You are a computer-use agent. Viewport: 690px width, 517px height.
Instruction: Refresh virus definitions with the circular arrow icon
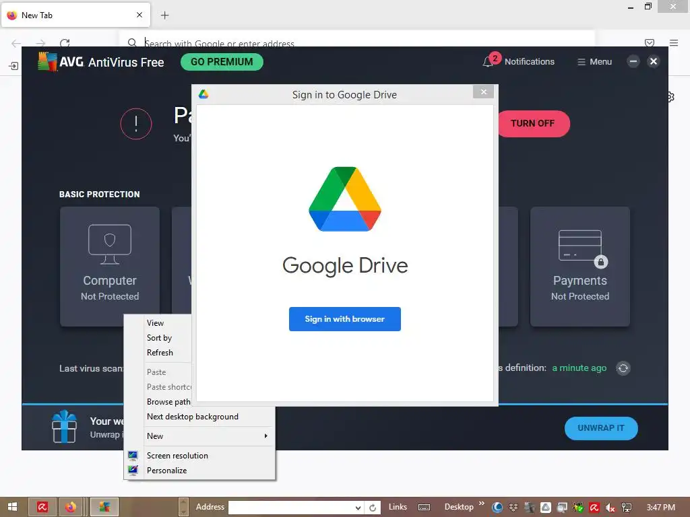[x=623, y=368]
